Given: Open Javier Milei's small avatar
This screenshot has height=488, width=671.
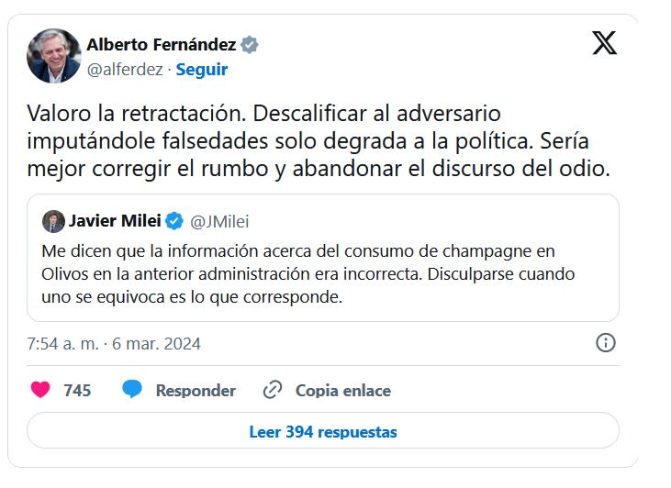Looking at the screenshot, I should [x=53, y=221].
